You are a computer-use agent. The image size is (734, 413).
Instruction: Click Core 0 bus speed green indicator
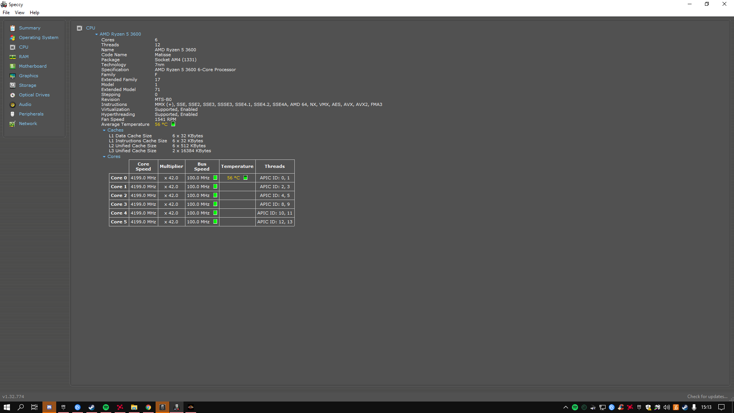click(x=215, y=177)
